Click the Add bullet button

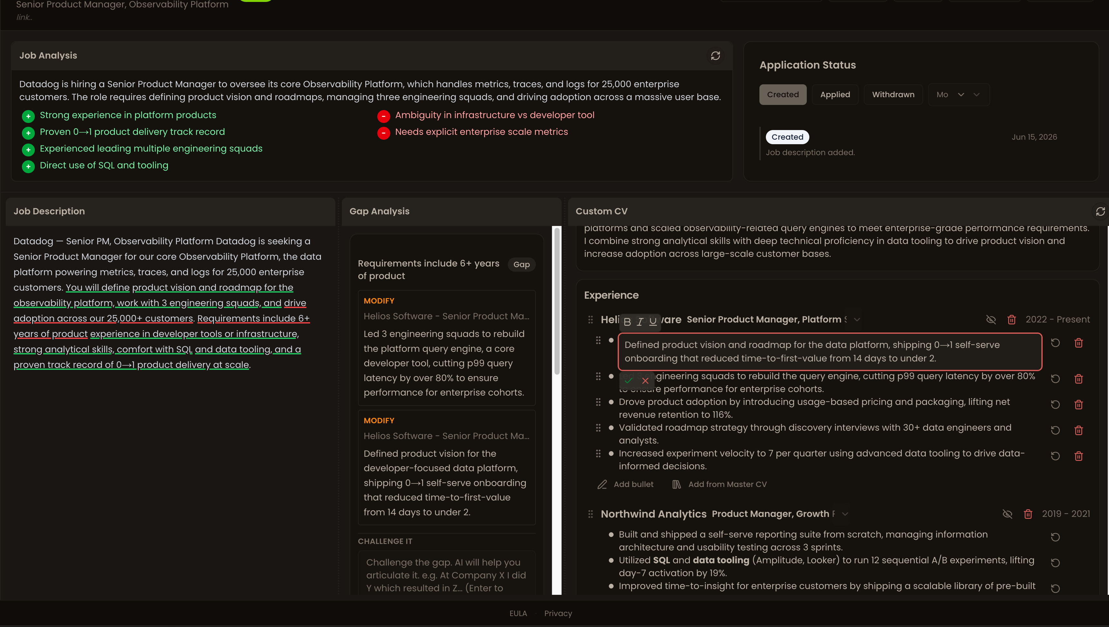[625, 484]
